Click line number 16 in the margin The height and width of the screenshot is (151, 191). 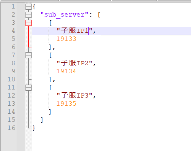pos(11,128)
